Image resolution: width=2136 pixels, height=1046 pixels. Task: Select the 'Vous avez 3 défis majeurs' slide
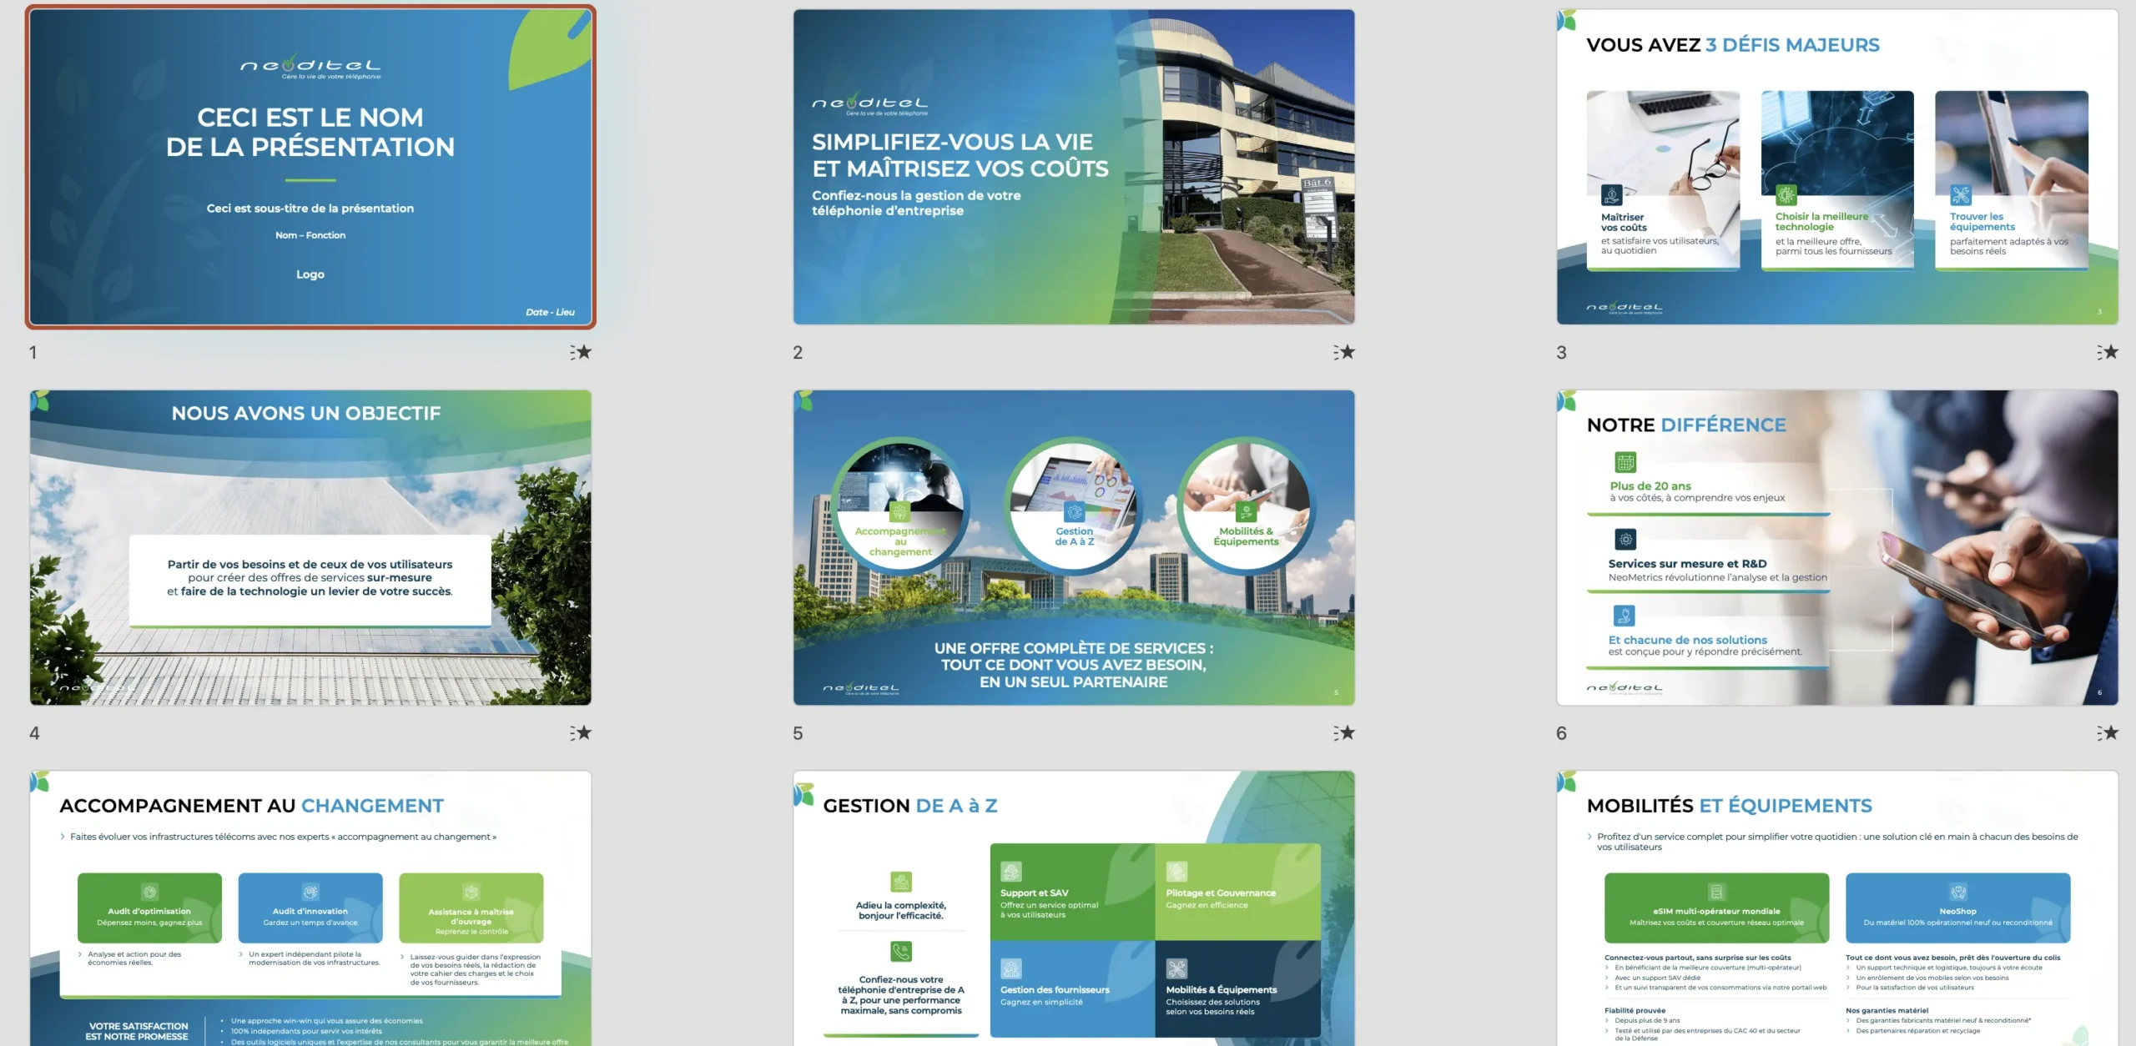pyautogui.click(x=1837, y=167)
